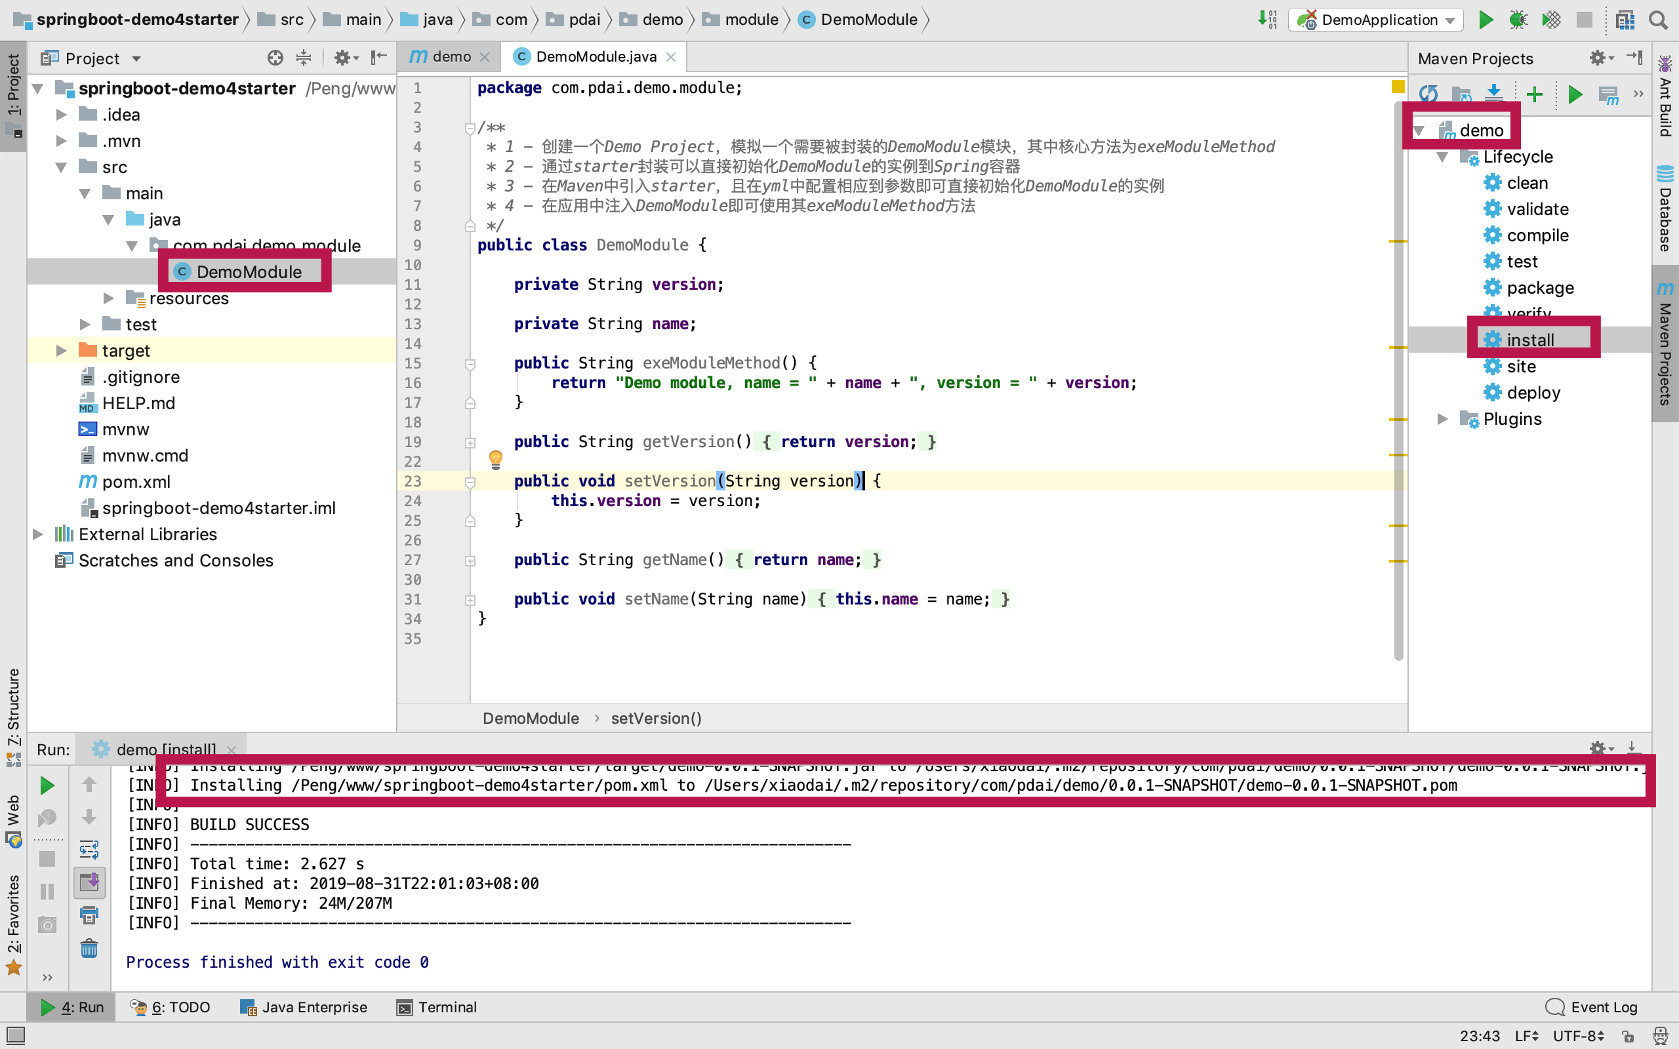Image resolution: width=1679 pixels, height=1049 pixels.
Task: Select the pom.xml file in project tree
Action: pyautogui.click(x=135, y=482)
